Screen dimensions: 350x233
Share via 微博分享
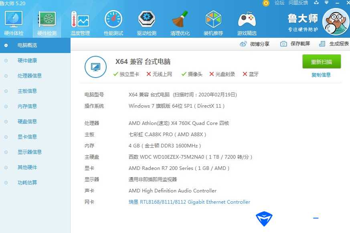click(255, 44)
